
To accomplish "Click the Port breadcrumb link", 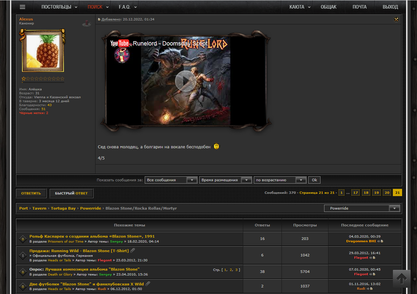I will pos(24,208).
